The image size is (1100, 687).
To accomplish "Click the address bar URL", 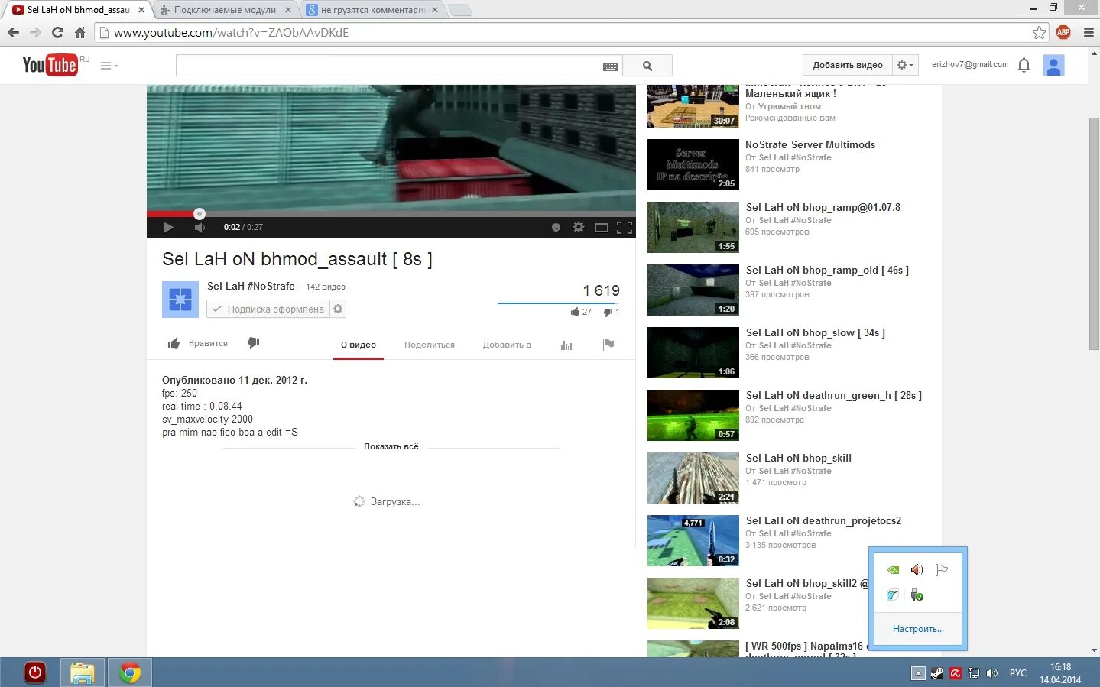I will click(x=231, y=33).
